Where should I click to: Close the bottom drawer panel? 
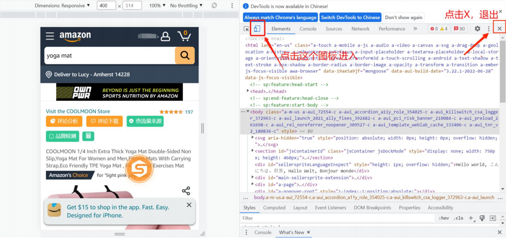(500, 232)
